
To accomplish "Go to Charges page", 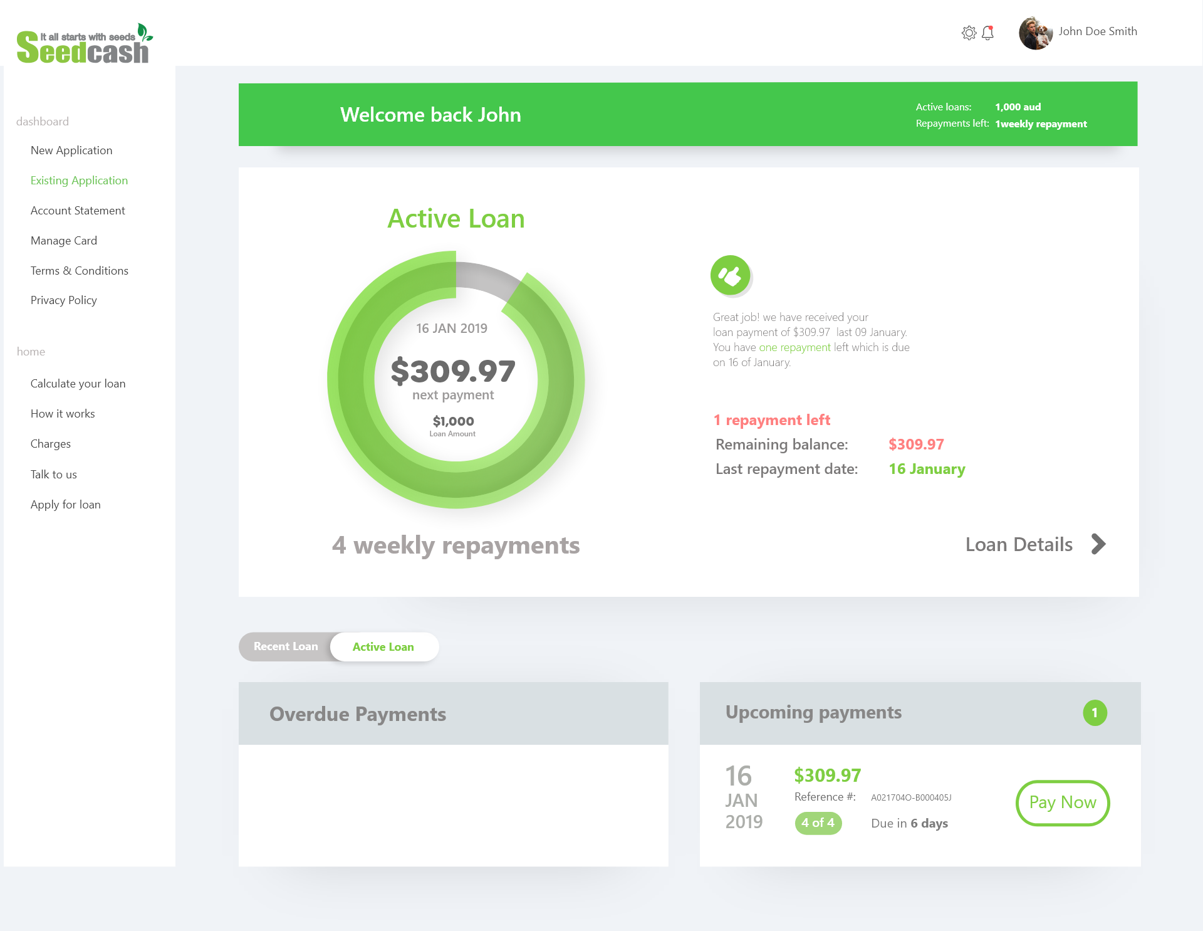I will [51, 444].
